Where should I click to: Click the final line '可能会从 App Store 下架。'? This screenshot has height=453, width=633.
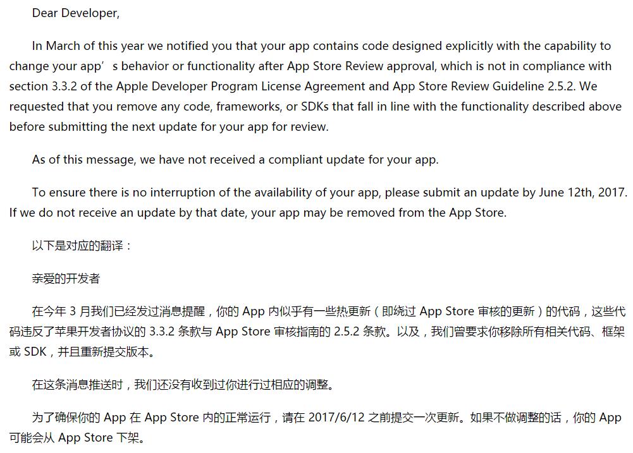[x=78, y=438]
